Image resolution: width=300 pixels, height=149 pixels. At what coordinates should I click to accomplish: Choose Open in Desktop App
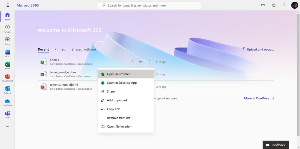click(126, 83)
